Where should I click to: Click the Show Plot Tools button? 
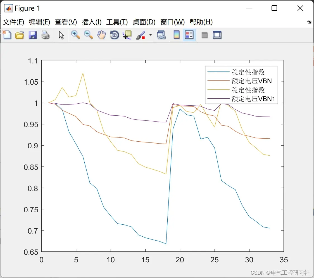(217, 35)
